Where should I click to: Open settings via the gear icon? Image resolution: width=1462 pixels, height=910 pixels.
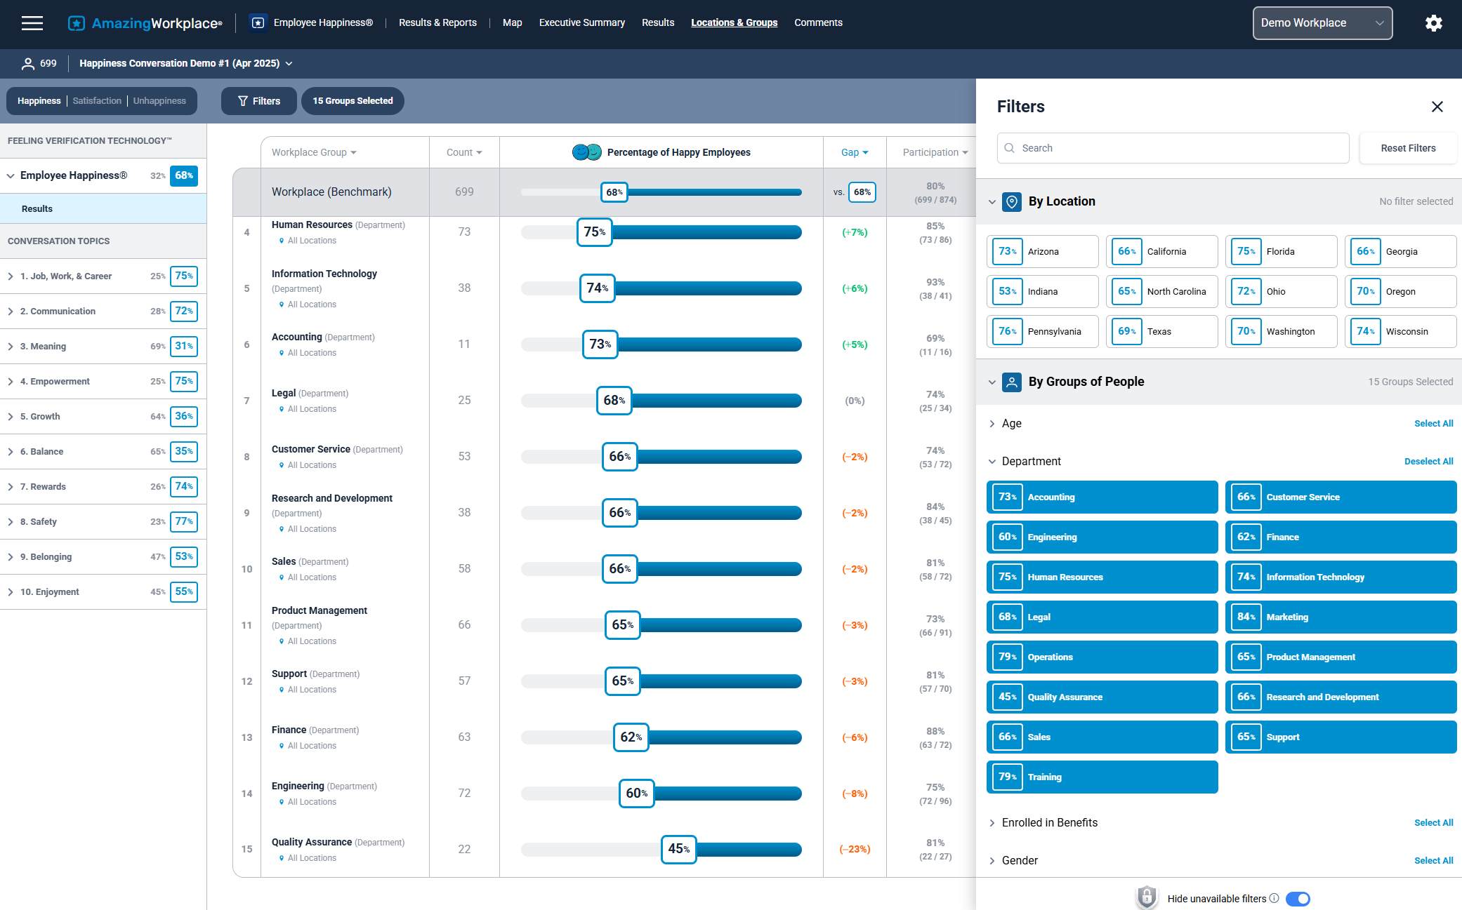tap(1433, 23)
